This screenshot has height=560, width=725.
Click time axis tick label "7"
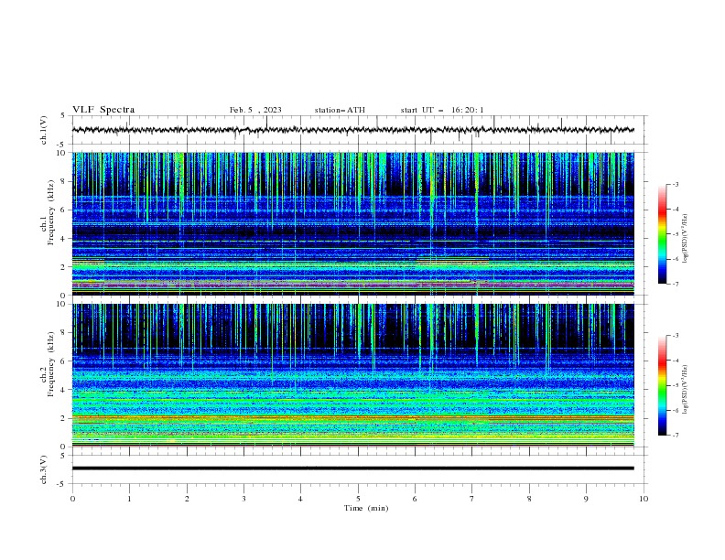click(x=472, y=499)
